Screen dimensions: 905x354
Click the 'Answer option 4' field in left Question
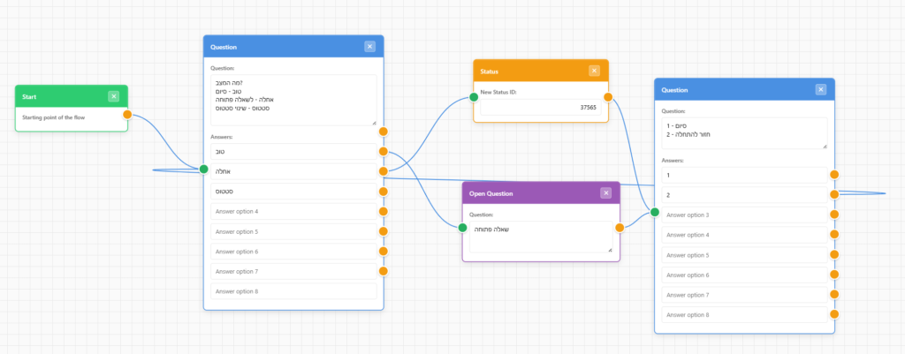click(x=293, y=212)
